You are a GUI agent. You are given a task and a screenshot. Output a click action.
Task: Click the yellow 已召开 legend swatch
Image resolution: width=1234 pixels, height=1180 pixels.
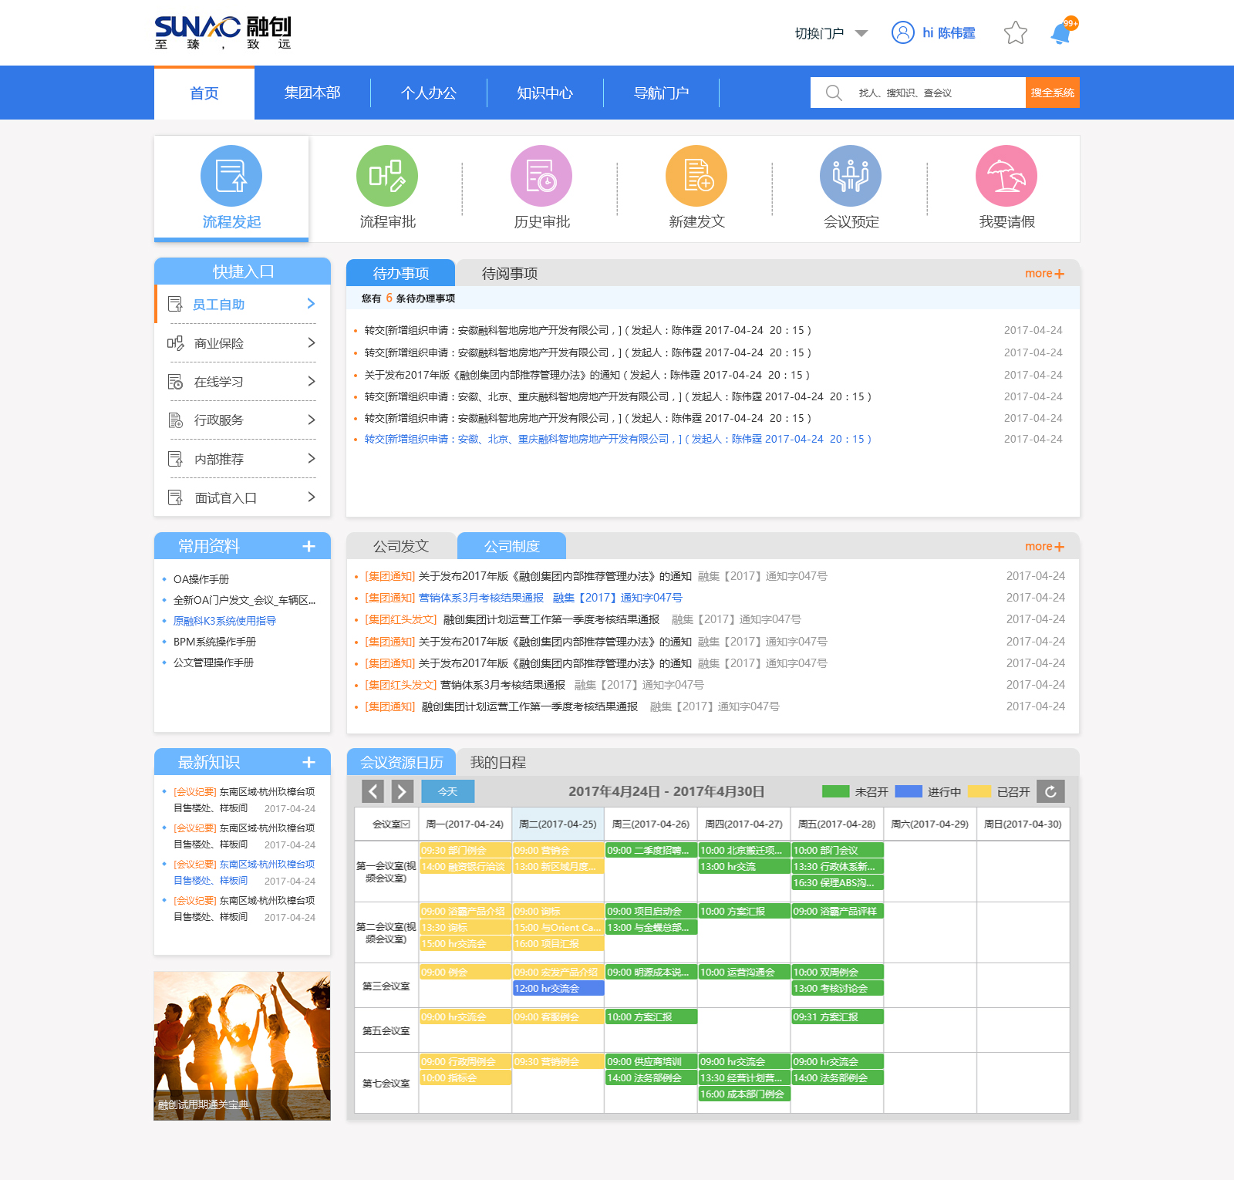point(979,791)
